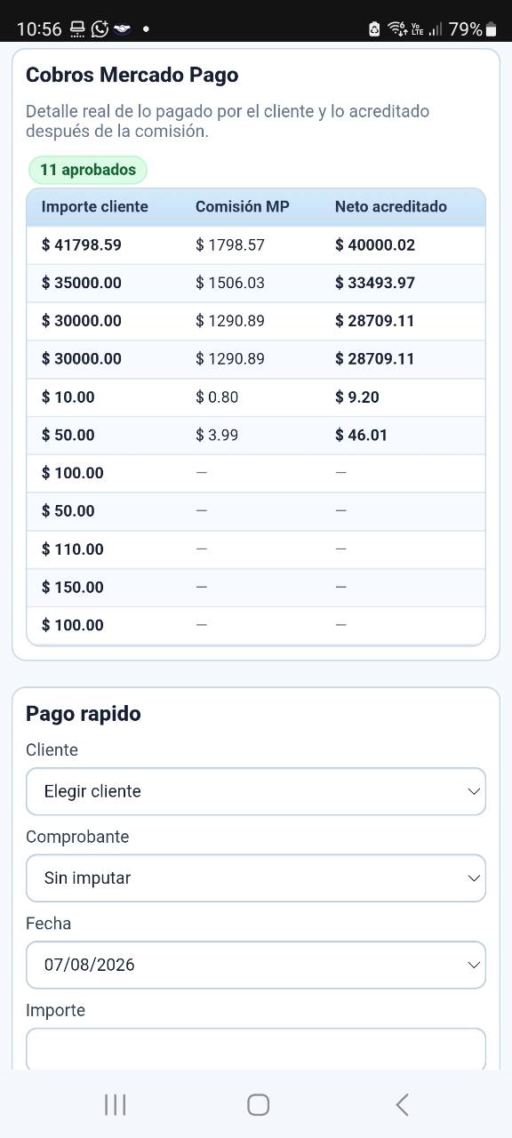This screenshot has width=512, height=1138.
Task: Select the $ 110.00 payment row
Action: pyautogui.click(x=256, y=549)
